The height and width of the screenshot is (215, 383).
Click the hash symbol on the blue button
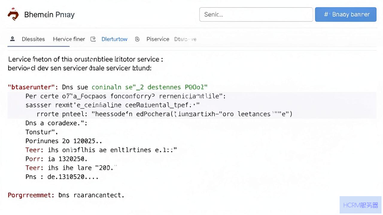coord(326,14)
